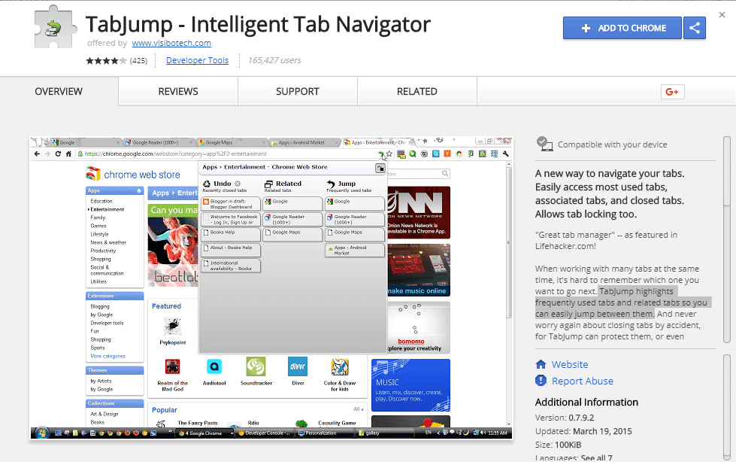
Task: Click See all 7 languages
Action: [597, 457]
